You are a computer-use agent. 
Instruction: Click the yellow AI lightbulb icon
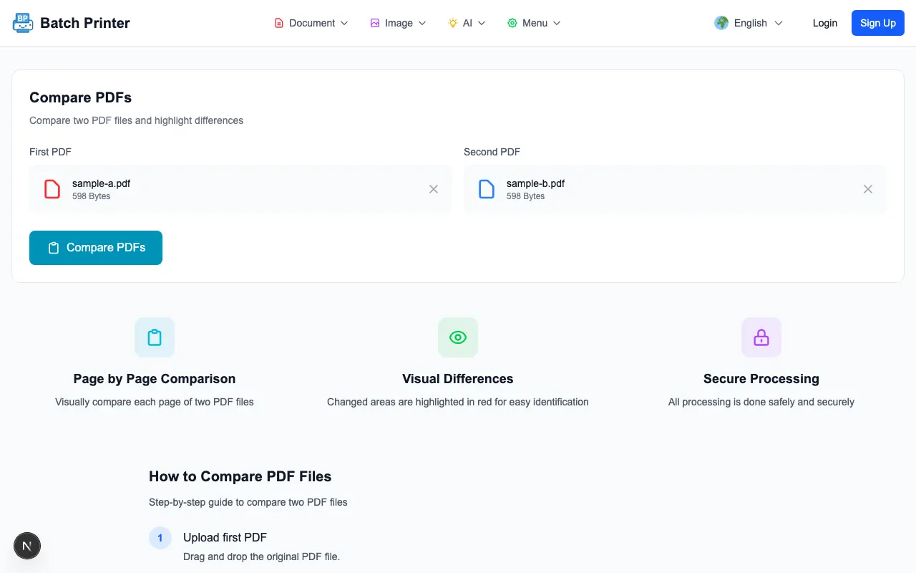(453, 23)
